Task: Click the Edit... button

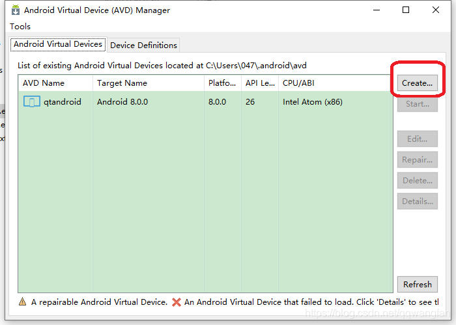Action: 418,138
